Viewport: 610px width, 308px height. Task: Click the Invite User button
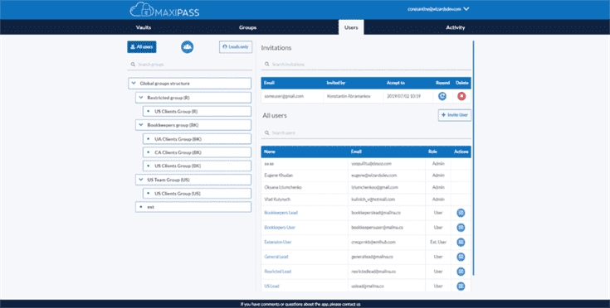[455, 115]
